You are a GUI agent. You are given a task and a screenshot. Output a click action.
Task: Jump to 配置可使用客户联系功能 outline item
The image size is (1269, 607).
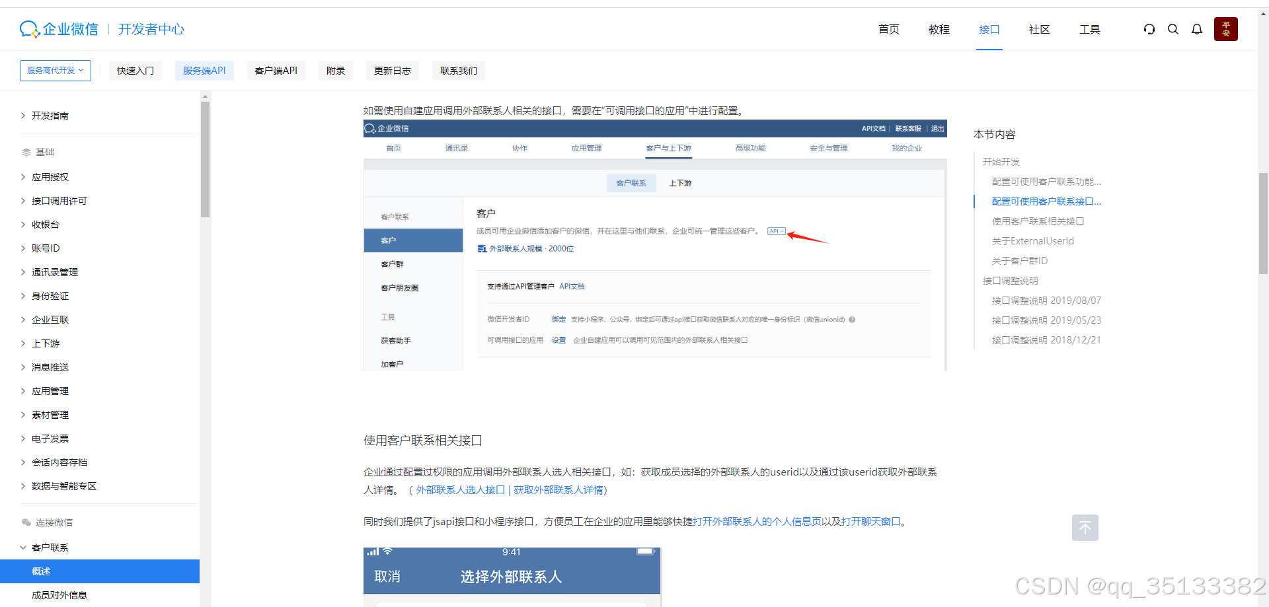[1046, 182]
